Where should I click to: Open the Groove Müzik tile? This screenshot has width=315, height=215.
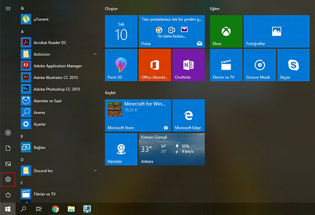(260, 65)
